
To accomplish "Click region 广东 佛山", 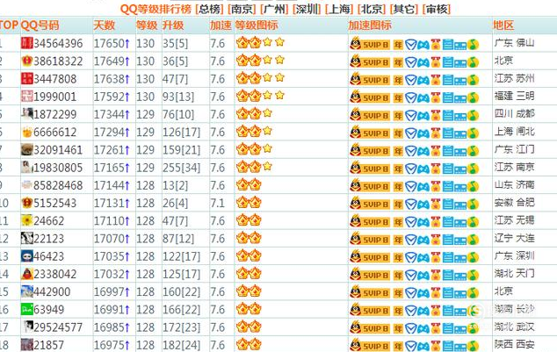I will [x=514, y=43].
